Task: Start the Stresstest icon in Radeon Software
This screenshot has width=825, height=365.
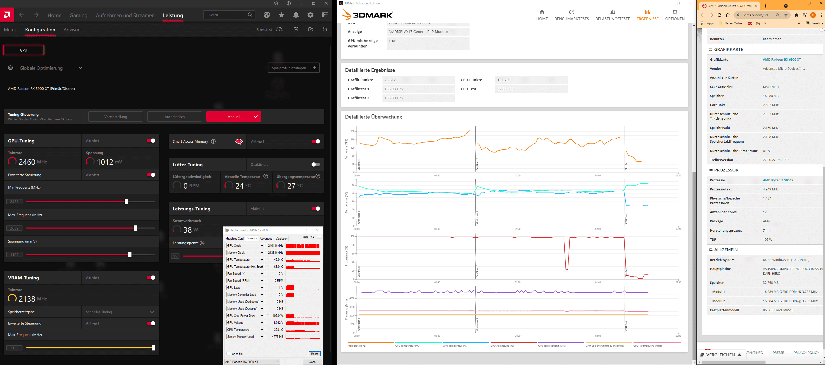Action: point(280,29)
